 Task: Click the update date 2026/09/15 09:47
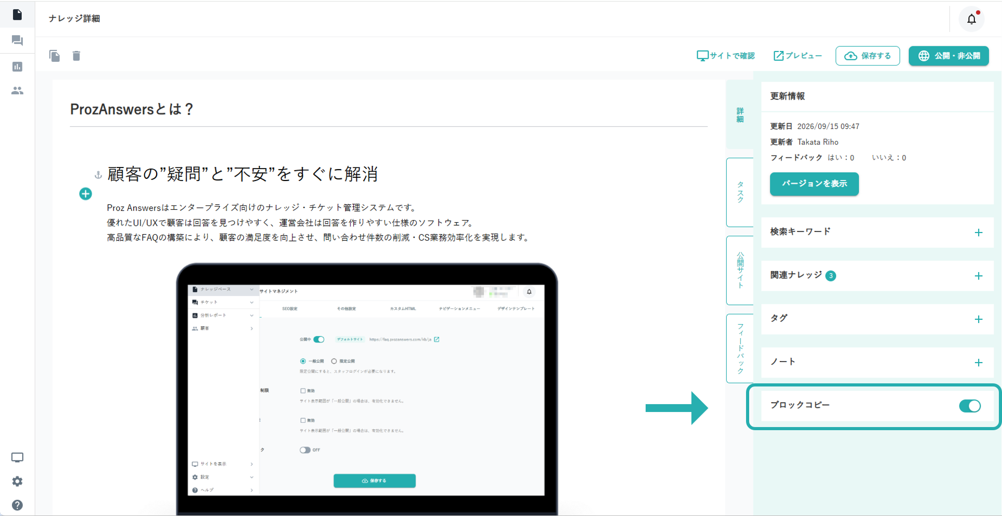pyautogui.click(x=828, y=126)
